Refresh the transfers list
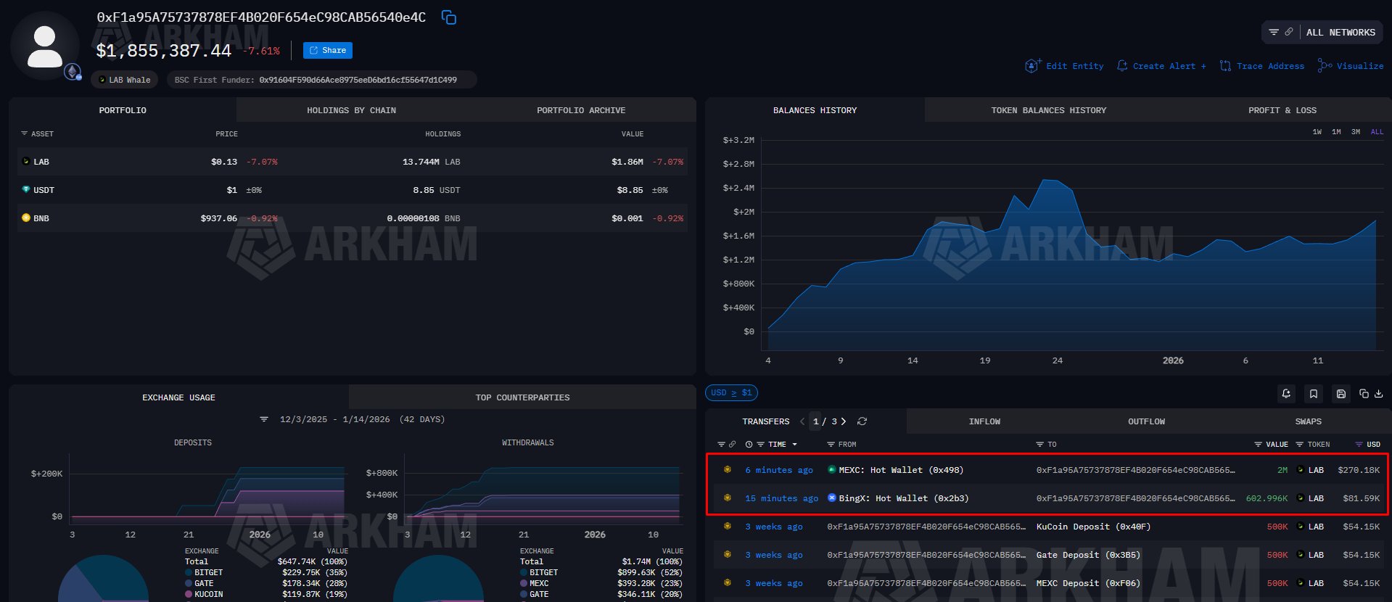The image size is (1392, 602). (862, 421)
